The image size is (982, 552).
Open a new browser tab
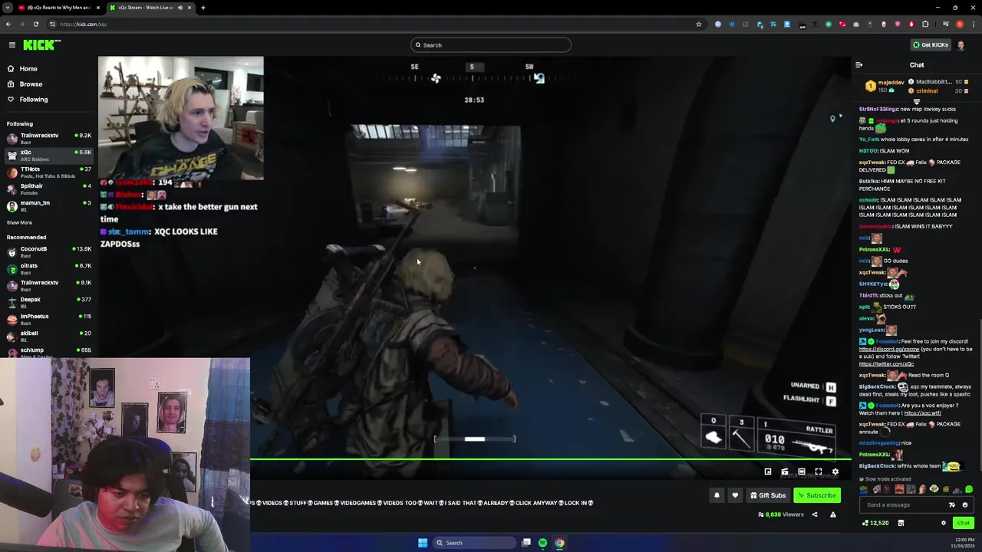click(203, 8)
